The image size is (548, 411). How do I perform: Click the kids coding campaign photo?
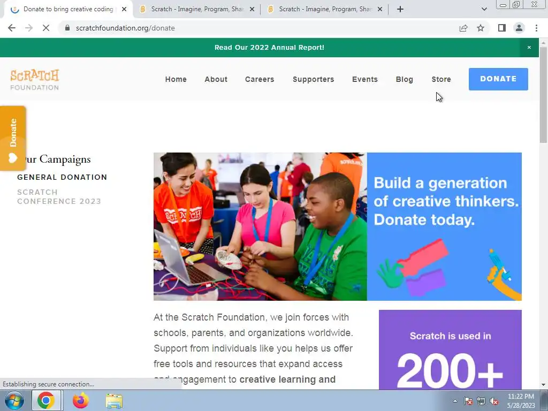pos(261,226)
